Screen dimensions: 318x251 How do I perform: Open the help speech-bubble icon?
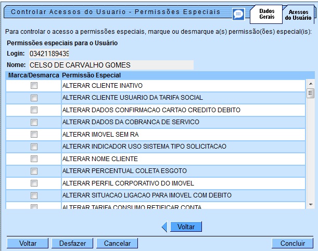[238, 14]
